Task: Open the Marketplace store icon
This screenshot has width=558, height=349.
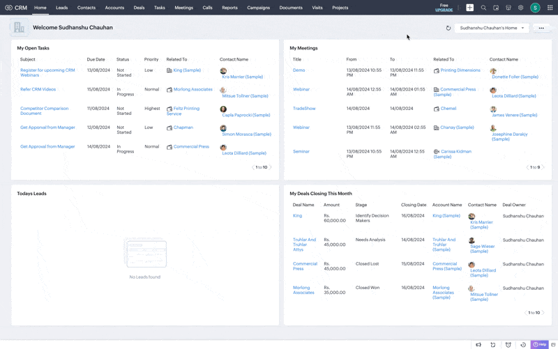Action: (x=508, y=8)
